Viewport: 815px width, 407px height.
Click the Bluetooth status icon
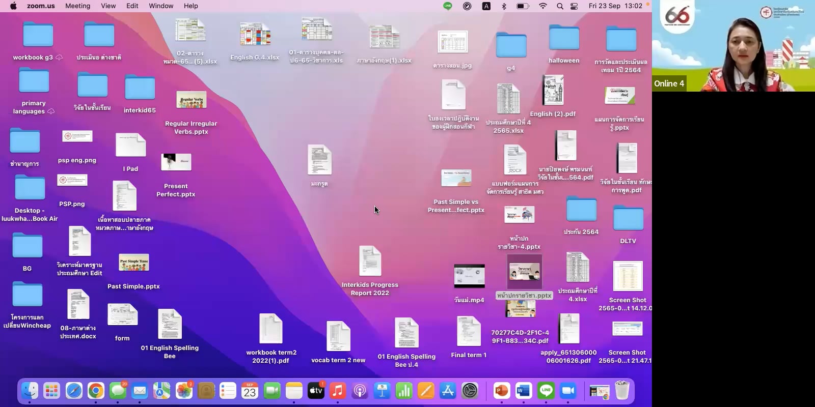[x=504, y=6]
